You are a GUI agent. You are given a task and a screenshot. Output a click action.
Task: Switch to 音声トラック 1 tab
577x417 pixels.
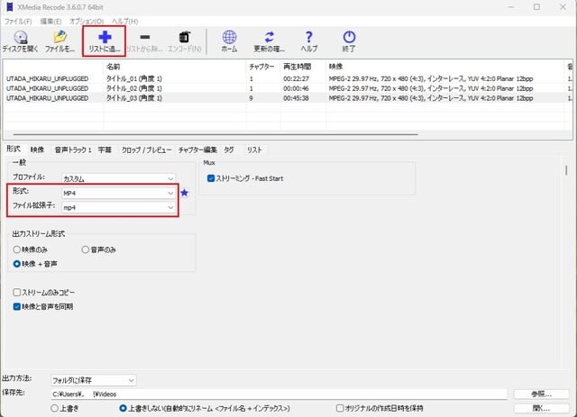pos(73,150)
